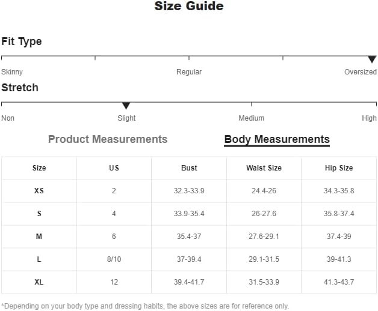Select the XL size row label
378x311 pixels.
(39, 282)
